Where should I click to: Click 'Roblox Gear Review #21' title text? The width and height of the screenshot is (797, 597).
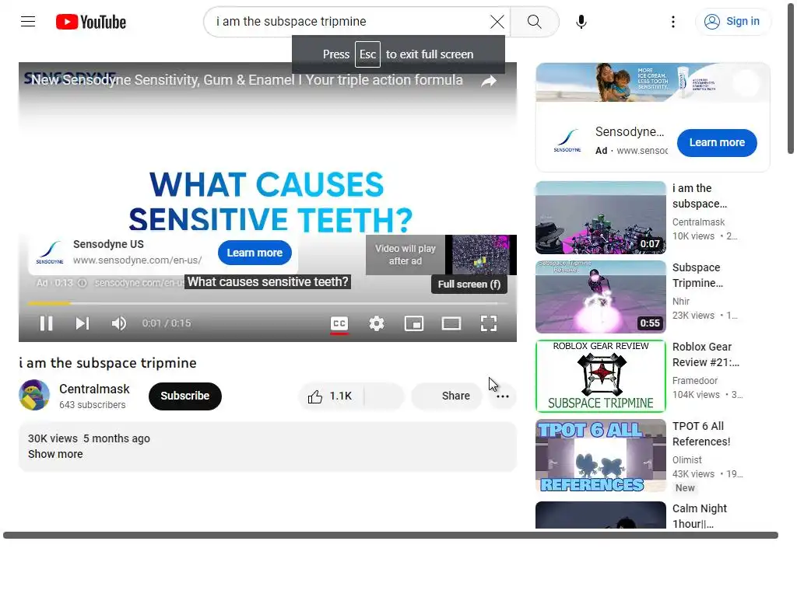coord(705,354)
